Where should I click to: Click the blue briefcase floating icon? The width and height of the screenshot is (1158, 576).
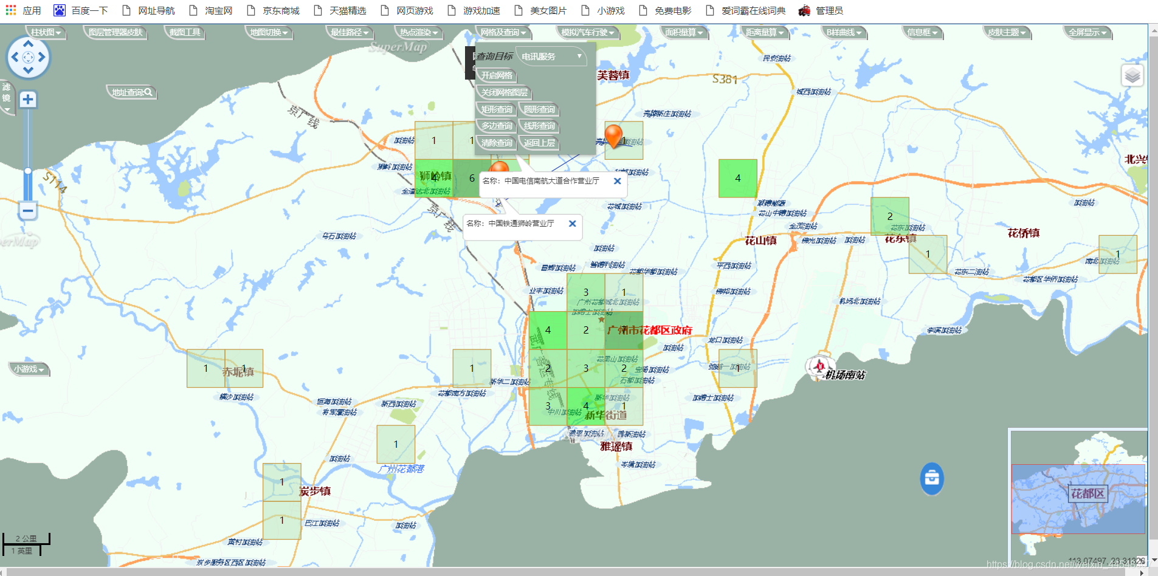pyautogui.click(x=932, y=478)
